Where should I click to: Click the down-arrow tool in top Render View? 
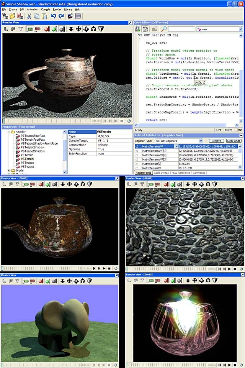pos(71,29)
